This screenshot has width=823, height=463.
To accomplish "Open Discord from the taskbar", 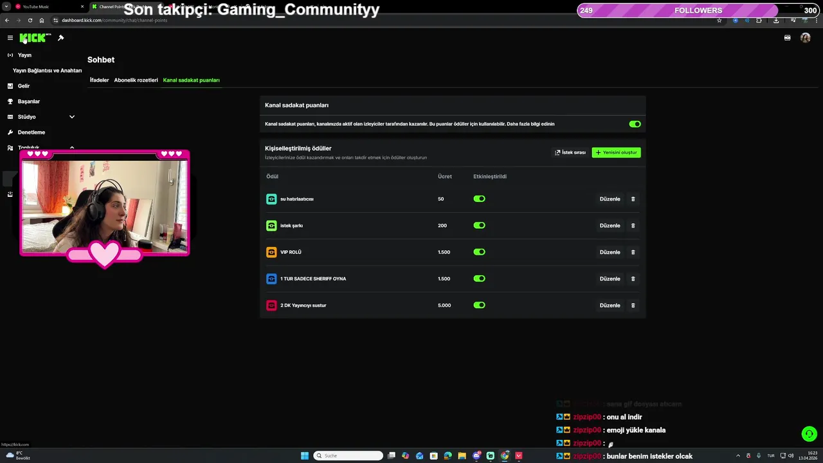I will click(x=476, y=456).
